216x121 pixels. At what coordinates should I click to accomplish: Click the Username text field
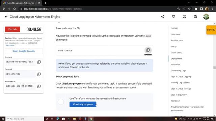click(20, 62)
